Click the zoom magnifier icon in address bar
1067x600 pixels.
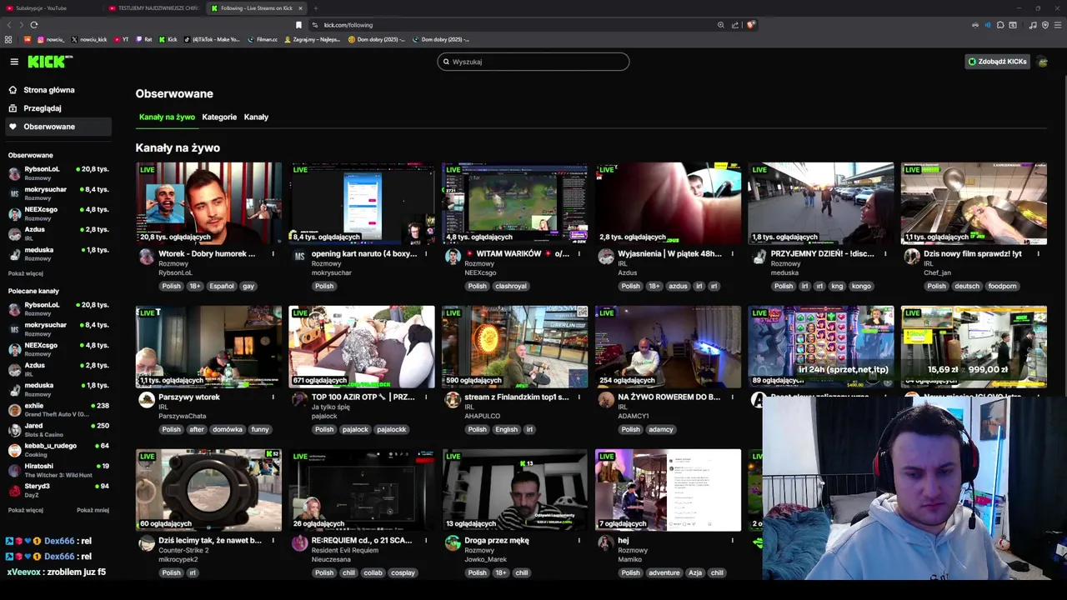721,25
